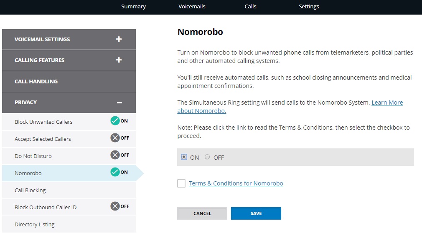422x248 pixels.
Task: Click the OFF X icon beside Do Not Disturb
Action: pyautogui.click(x=115, y=155)
